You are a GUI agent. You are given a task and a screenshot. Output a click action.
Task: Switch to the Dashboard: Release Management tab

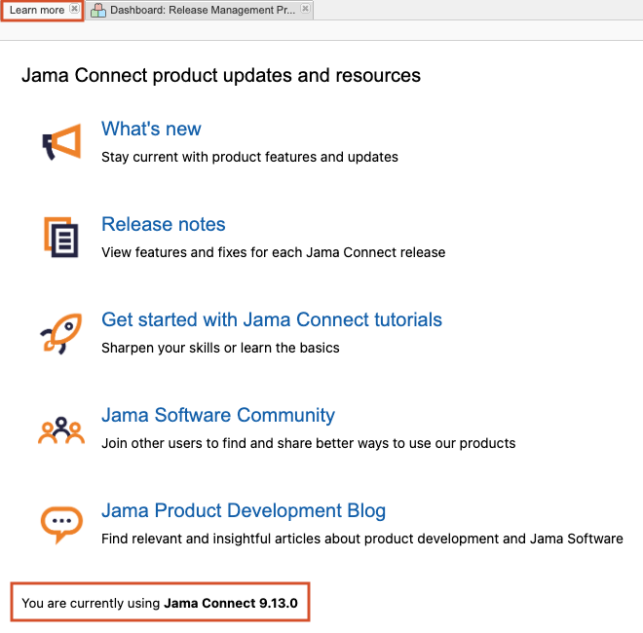pyautogui.click(x=202, y=10)
